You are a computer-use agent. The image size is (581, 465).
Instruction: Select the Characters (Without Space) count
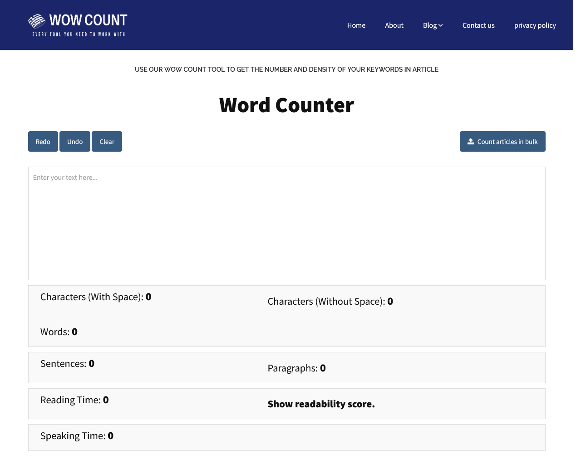pyautogui.click(x=390, y=302)
